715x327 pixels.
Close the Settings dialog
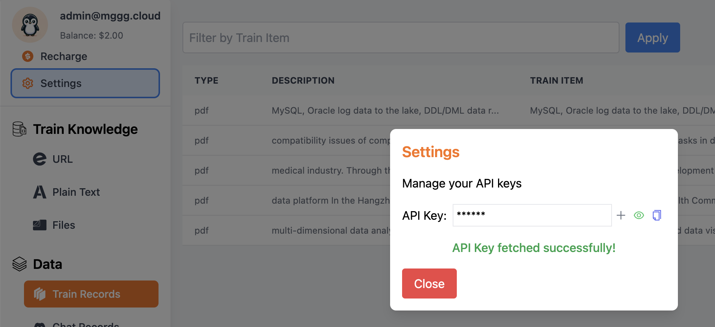pos(429,283)
